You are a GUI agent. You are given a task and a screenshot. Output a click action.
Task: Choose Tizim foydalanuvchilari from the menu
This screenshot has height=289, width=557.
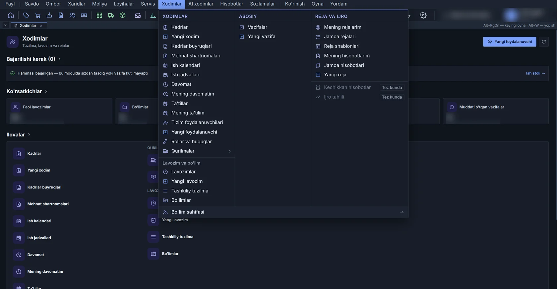197,122
